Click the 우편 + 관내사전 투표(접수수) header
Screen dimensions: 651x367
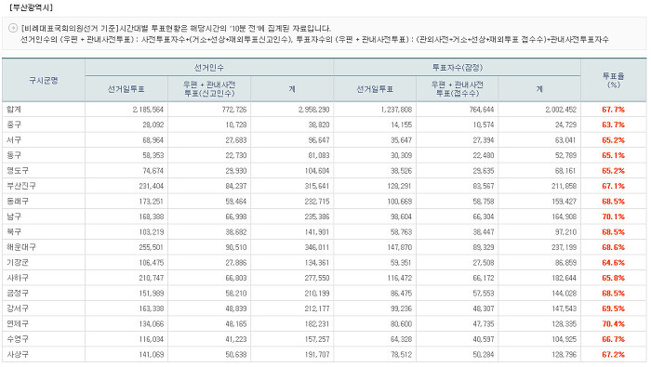click(458, 89)
